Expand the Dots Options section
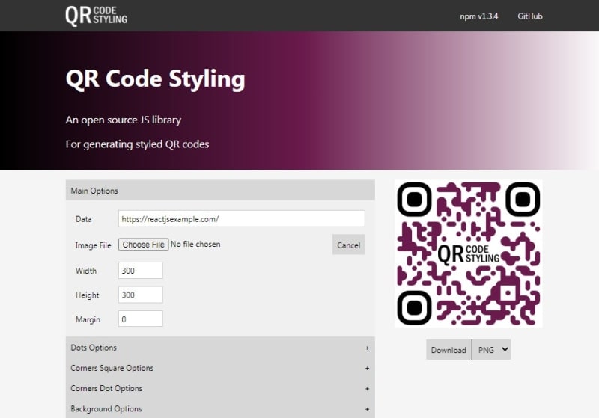Viewport: 599px width, 418px height. 94,348
